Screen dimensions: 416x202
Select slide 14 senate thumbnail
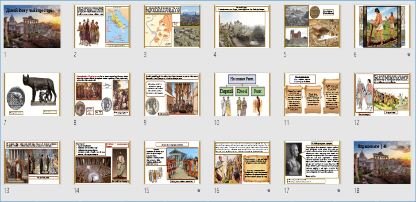102,163
